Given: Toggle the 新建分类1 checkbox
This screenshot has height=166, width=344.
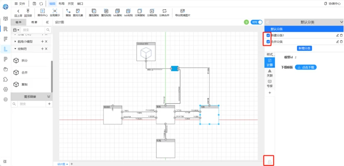Looking at the screenshot, I should pos(268,35).
